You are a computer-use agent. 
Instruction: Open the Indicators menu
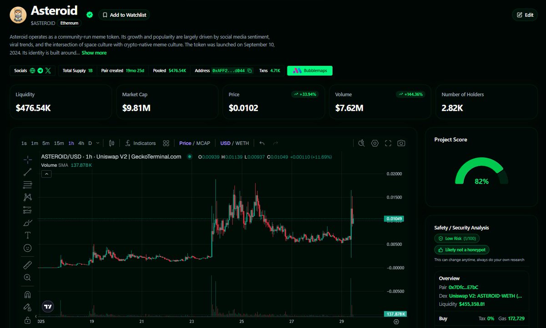pyautogui.click(x=141, y=143)
